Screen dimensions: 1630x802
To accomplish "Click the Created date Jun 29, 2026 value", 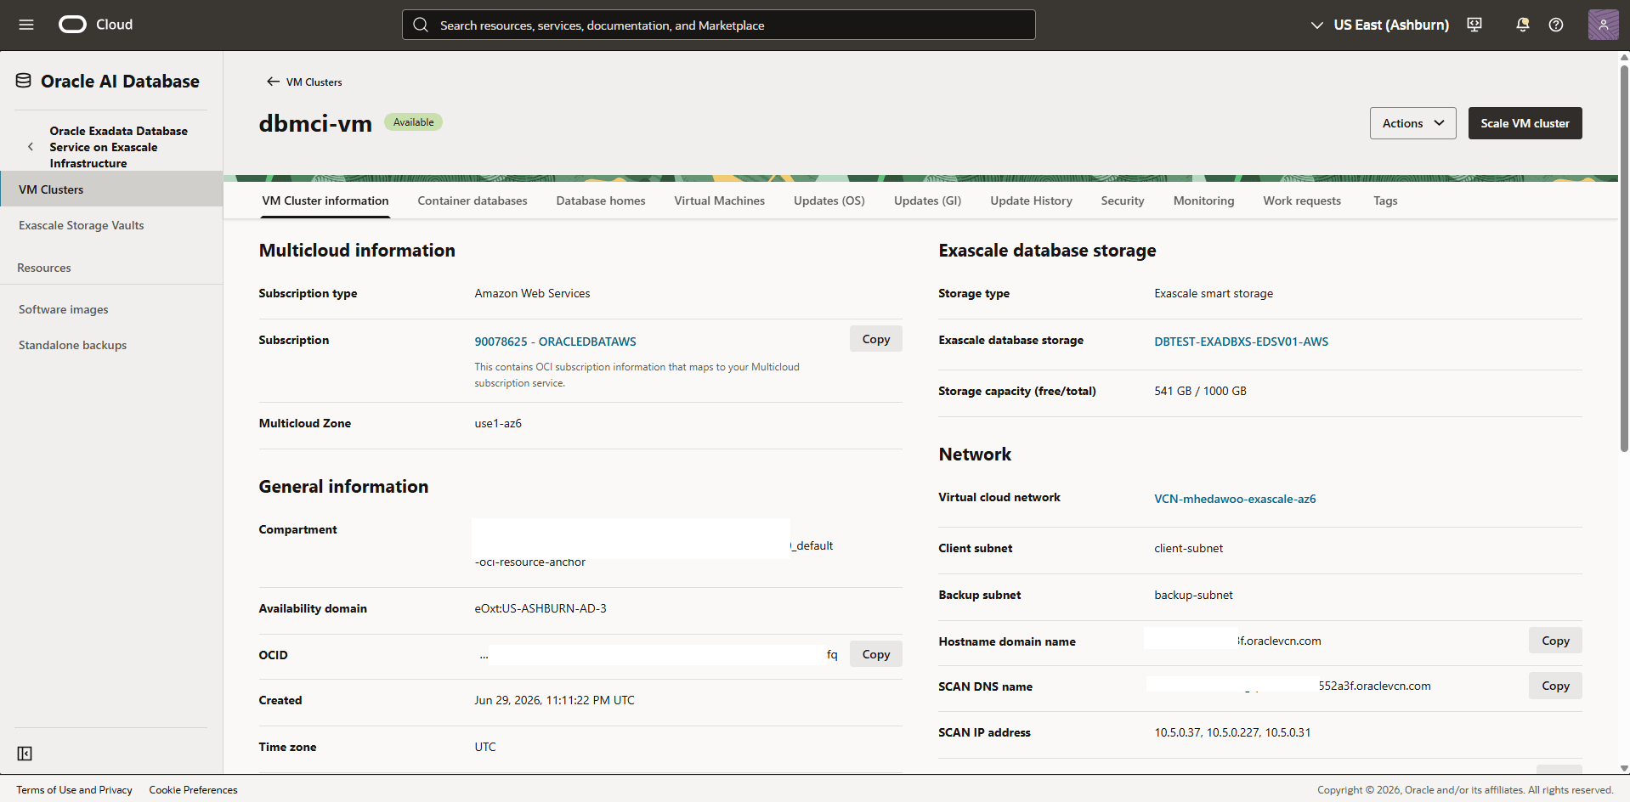I will 554,700.
